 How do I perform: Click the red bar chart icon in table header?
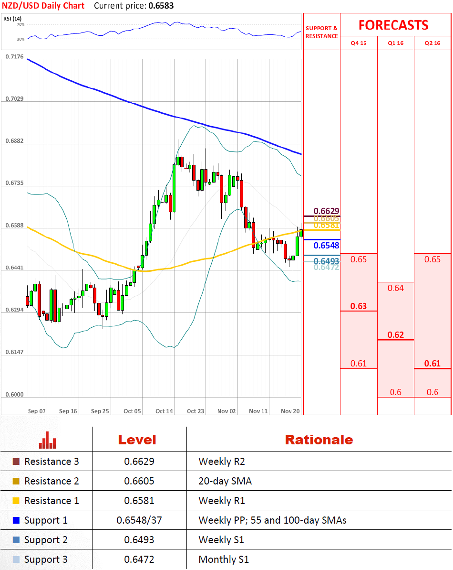tap(48, 440)
